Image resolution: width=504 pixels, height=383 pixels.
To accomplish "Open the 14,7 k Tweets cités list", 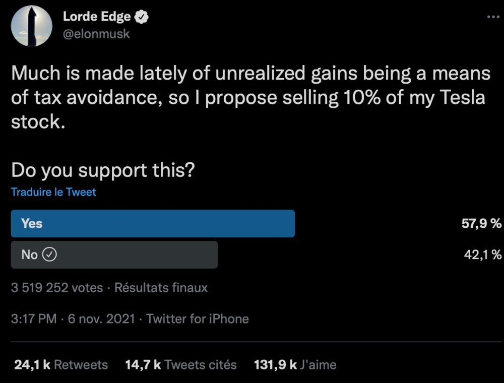I will (x=181, y=365).
